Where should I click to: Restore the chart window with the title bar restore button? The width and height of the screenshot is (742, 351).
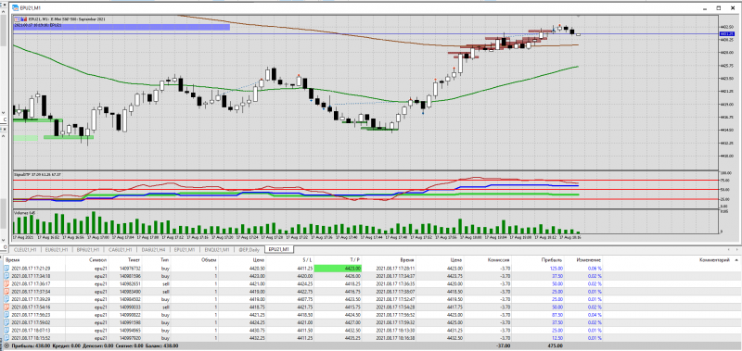pos(719,8)
